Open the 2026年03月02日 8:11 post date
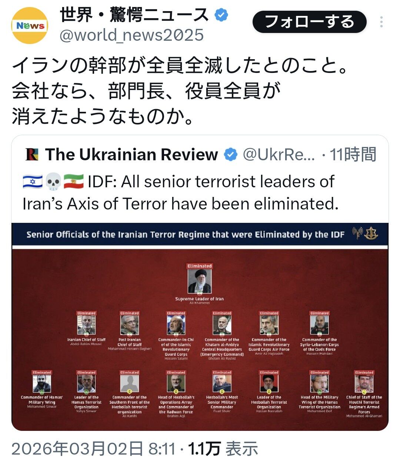The image size is (400, 469). [94, 449]
